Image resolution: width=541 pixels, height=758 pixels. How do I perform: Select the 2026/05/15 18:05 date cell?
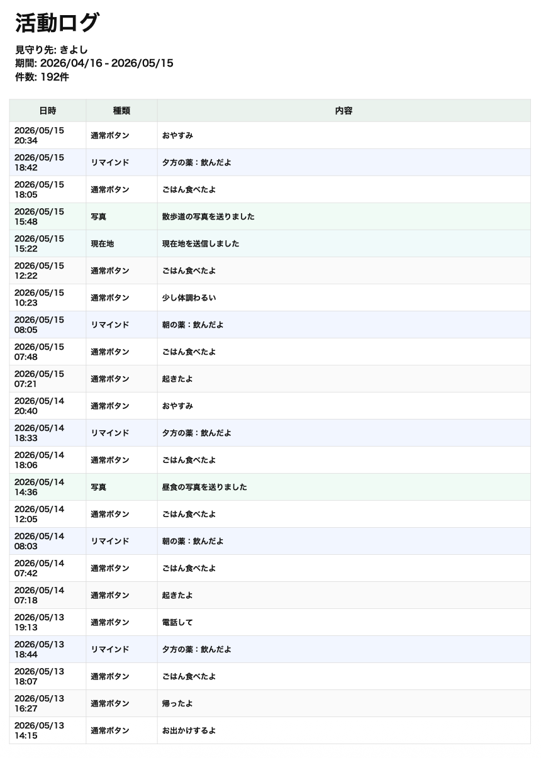click(48, 189)
